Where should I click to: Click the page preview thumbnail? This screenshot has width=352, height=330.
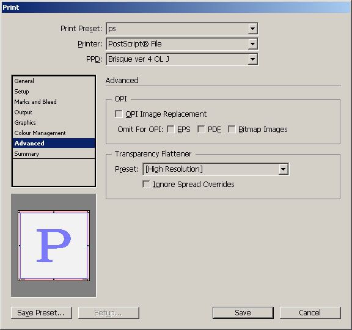click(54, 246)
